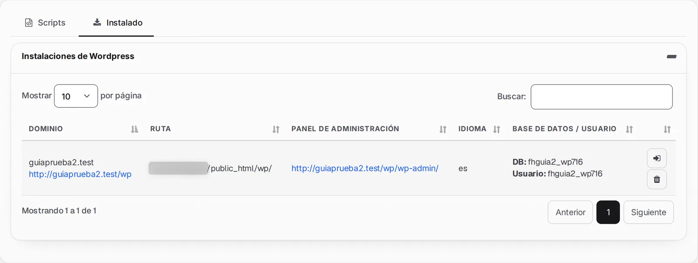The width and height of the screenshot is (698, 263).
Task: Sort by Dominio column icon
Action: point(134,129)
